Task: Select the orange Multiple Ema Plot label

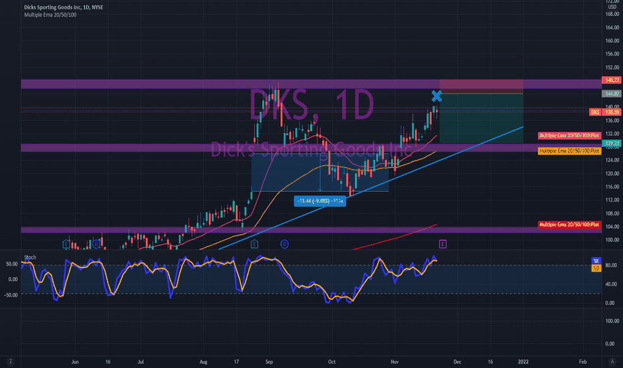Action: [x=570, y=151]
